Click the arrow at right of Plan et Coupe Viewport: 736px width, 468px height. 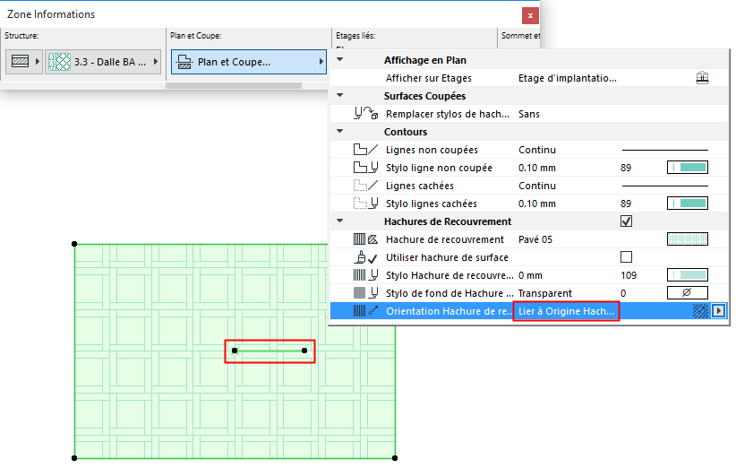321,62
